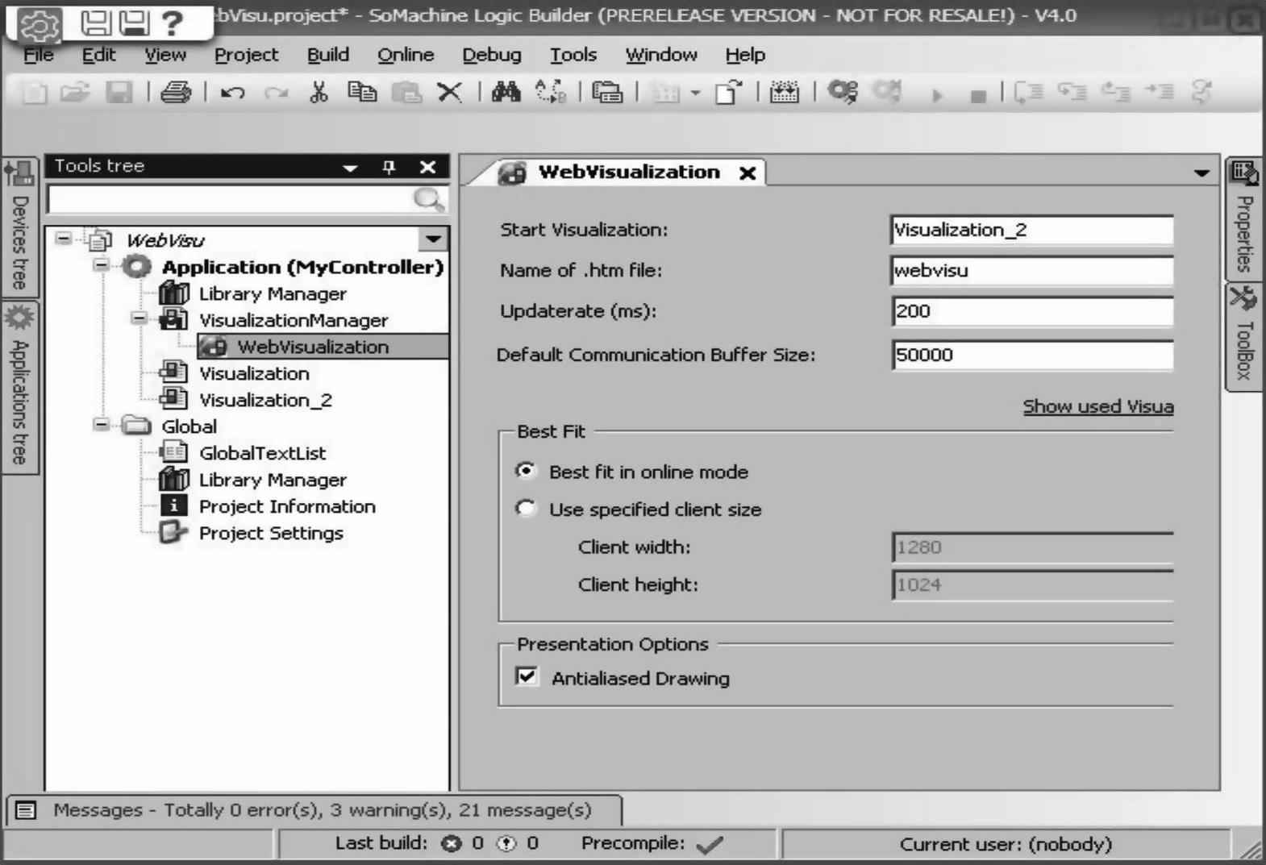Click the Step Out debug icon
The image size is (1266, 865).
(1116, 93)
